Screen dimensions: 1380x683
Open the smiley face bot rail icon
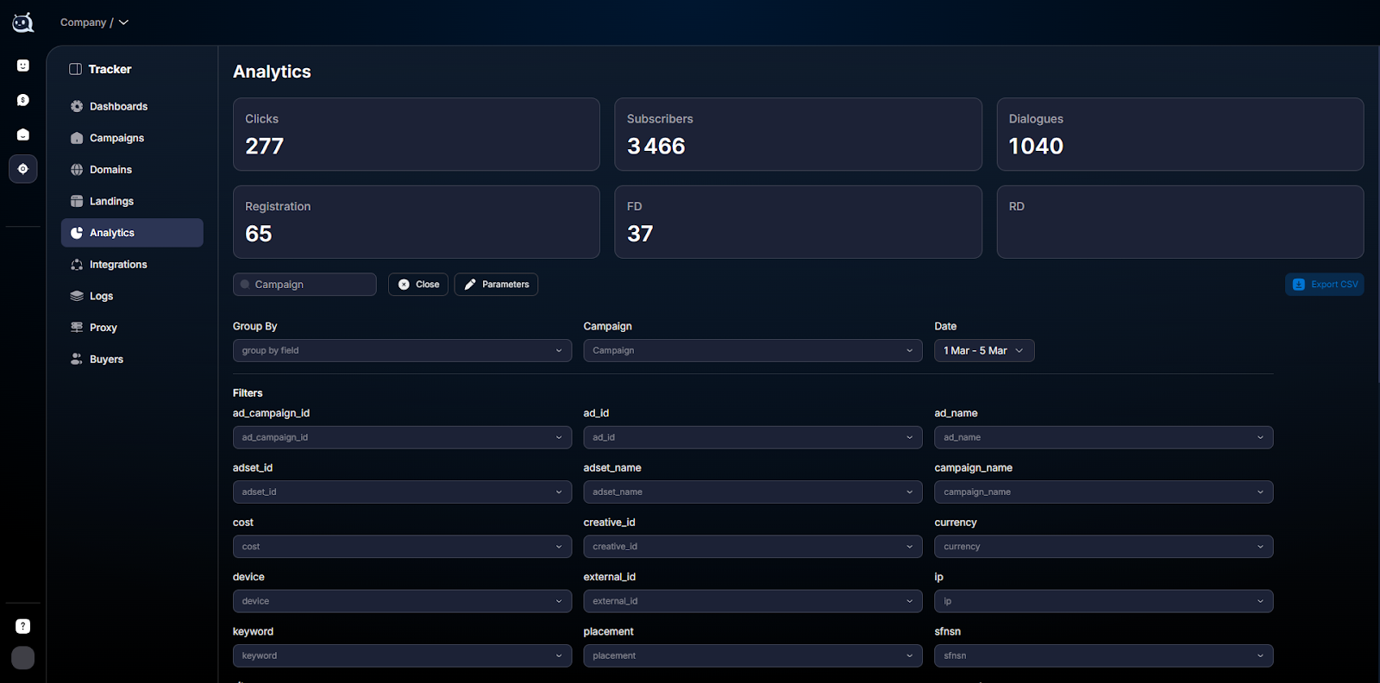pos(23,66)
